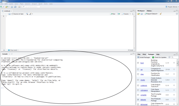Screen dimensions: 179x106
Task: Open the Code Tools magic wand dropdown
Action: pos(31,14)
